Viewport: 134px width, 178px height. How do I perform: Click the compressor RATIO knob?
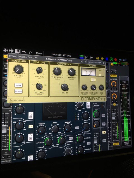pos(65,87)
